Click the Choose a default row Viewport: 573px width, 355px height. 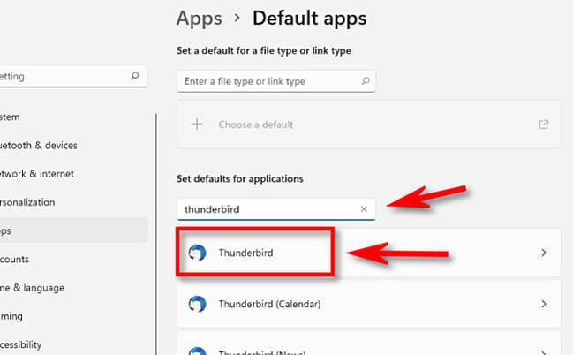coord(369,125)
